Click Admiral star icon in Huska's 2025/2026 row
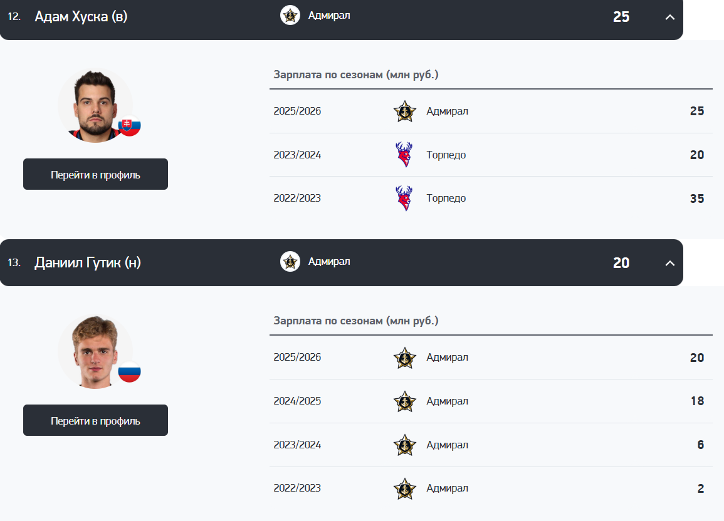Image resolution: width=724 pixels, height=521 pixels. (404, 111)
